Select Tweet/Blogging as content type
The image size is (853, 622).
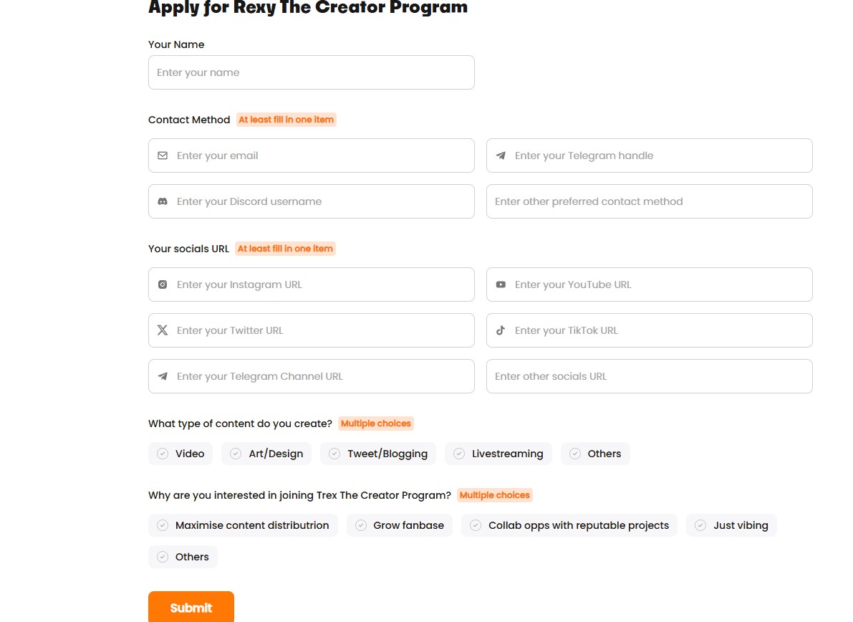[378, 454]
